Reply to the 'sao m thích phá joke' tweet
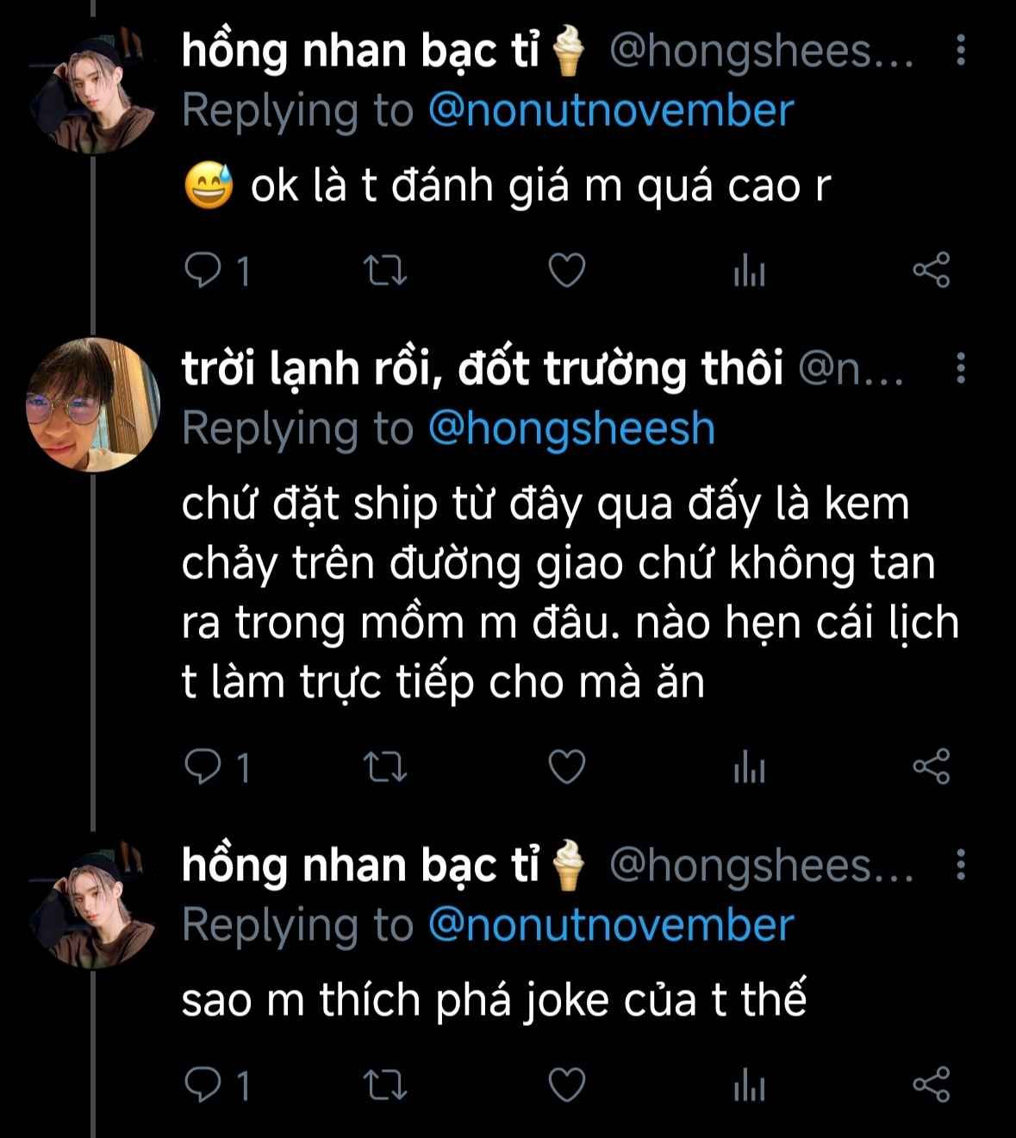 [204, 1085]
